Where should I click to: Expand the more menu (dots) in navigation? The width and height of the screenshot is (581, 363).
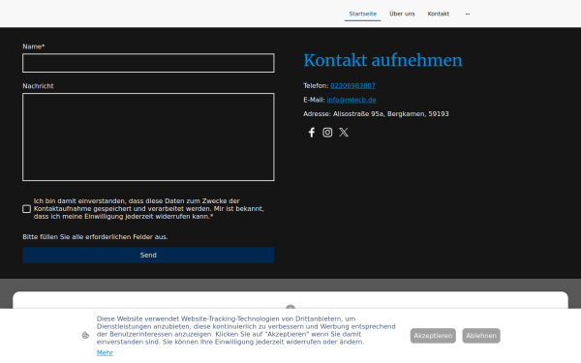(468, 14)
